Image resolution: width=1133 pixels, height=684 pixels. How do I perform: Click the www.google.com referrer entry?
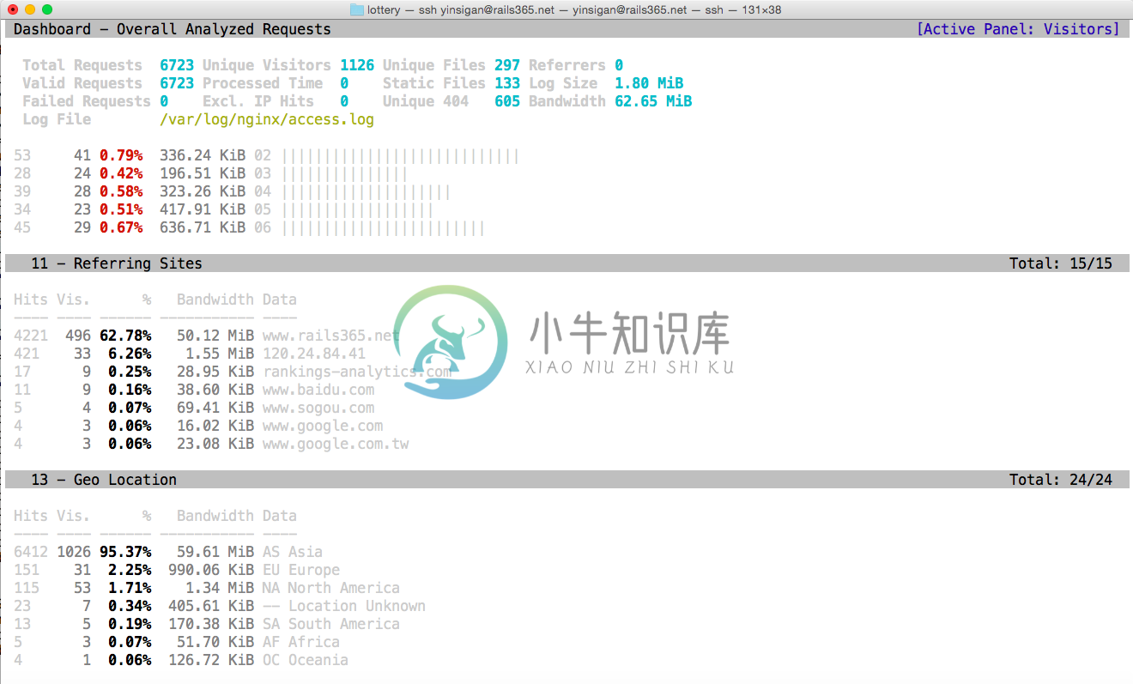point(323,426)
